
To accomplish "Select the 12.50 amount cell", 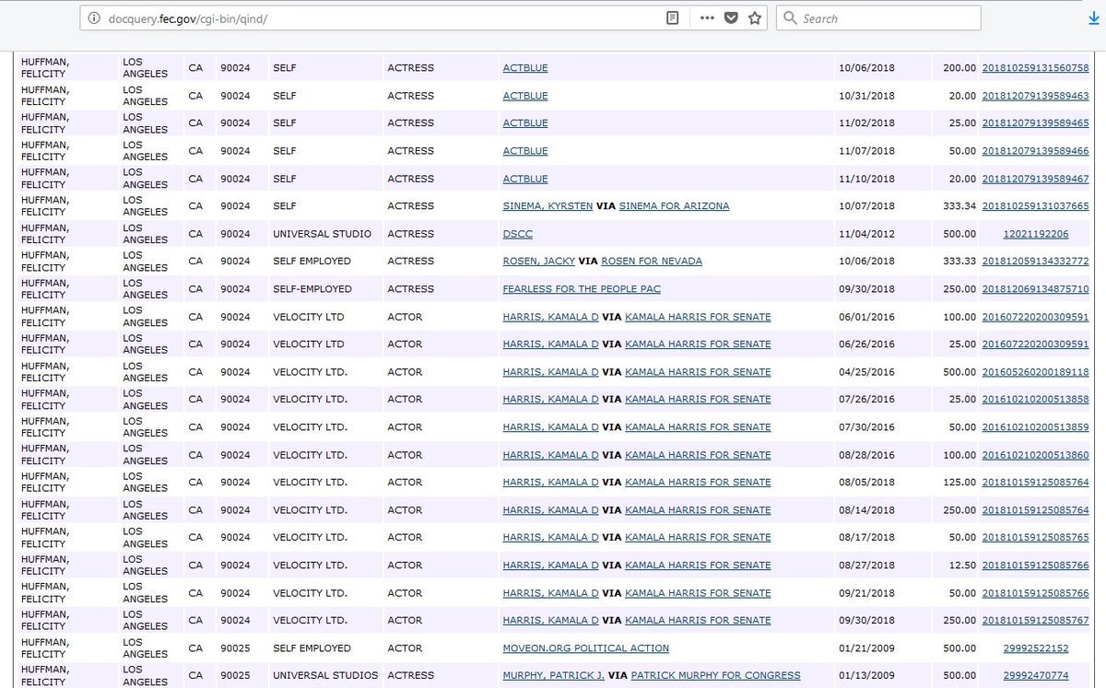I will click(x=961, y=566).
